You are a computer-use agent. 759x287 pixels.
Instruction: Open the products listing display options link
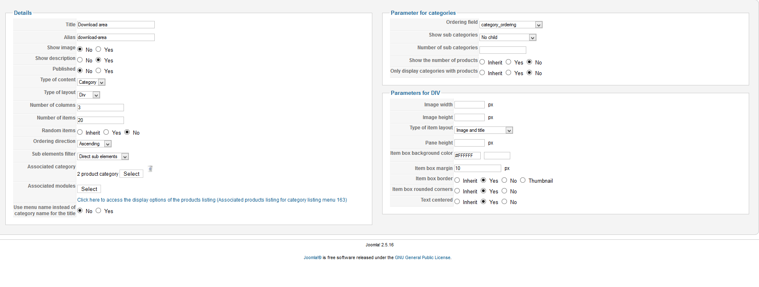pyautogui.click(x=212, y=200)
